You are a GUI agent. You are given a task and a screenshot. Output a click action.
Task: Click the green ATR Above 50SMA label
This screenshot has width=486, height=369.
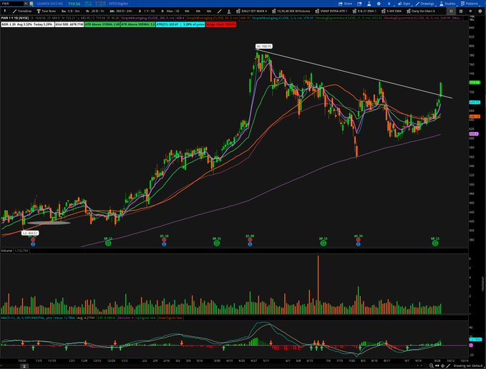pos(138,24)
